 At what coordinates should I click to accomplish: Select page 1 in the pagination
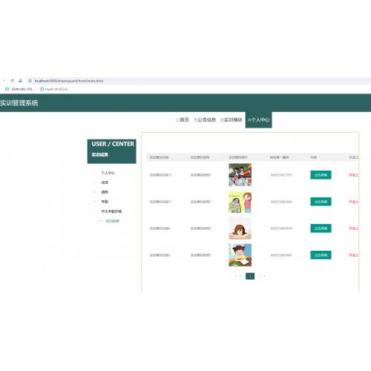pyautogui.click(x=250, y=276)
